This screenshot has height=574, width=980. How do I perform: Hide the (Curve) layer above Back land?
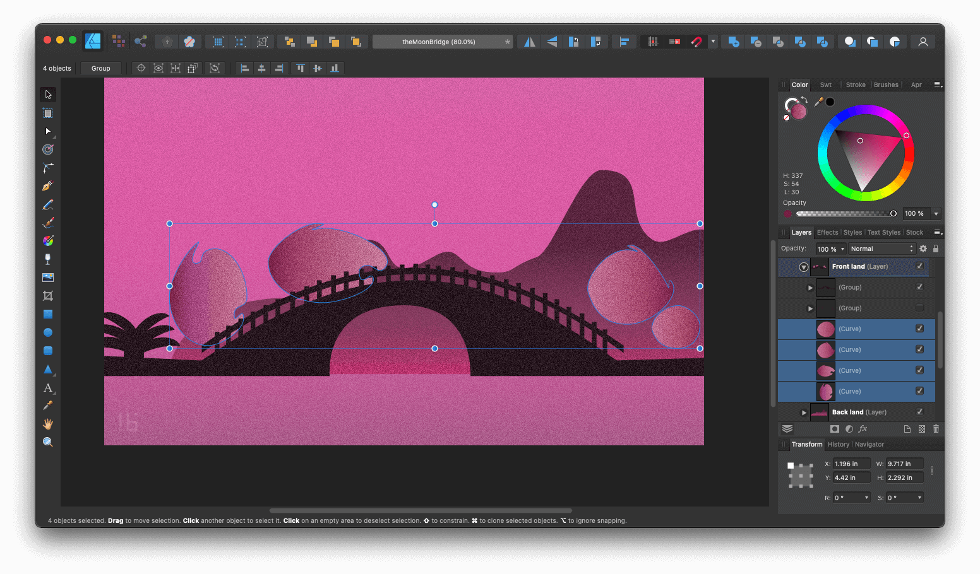(x=919, y=391)
